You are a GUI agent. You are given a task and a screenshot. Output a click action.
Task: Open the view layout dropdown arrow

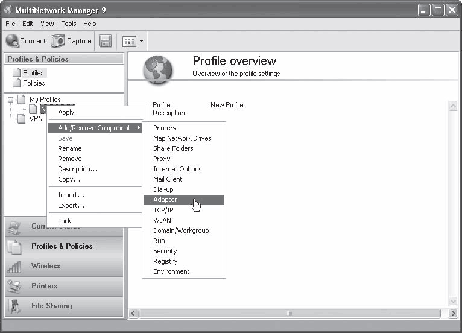(x=141, y=41)
